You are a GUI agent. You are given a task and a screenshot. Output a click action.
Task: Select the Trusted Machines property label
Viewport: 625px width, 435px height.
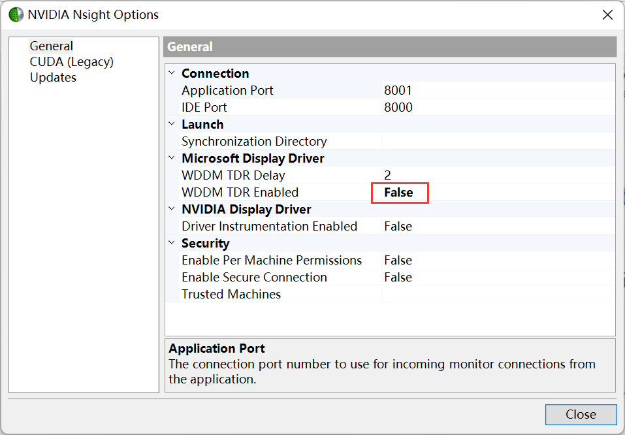pyautogui.click(x=231, y=295)
